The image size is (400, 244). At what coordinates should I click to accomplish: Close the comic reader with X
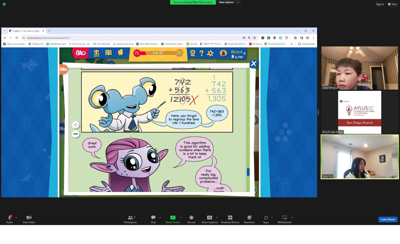(254, 64)
